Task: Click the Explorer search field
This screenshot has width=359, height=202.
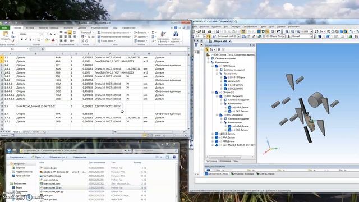Action: [155, 151]
